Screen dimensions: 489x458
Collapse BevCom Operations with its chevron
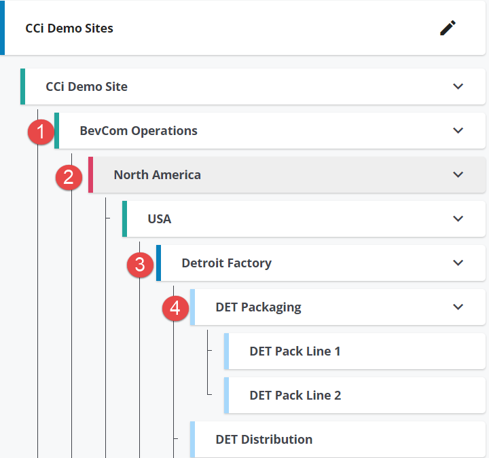pos(458,130)
